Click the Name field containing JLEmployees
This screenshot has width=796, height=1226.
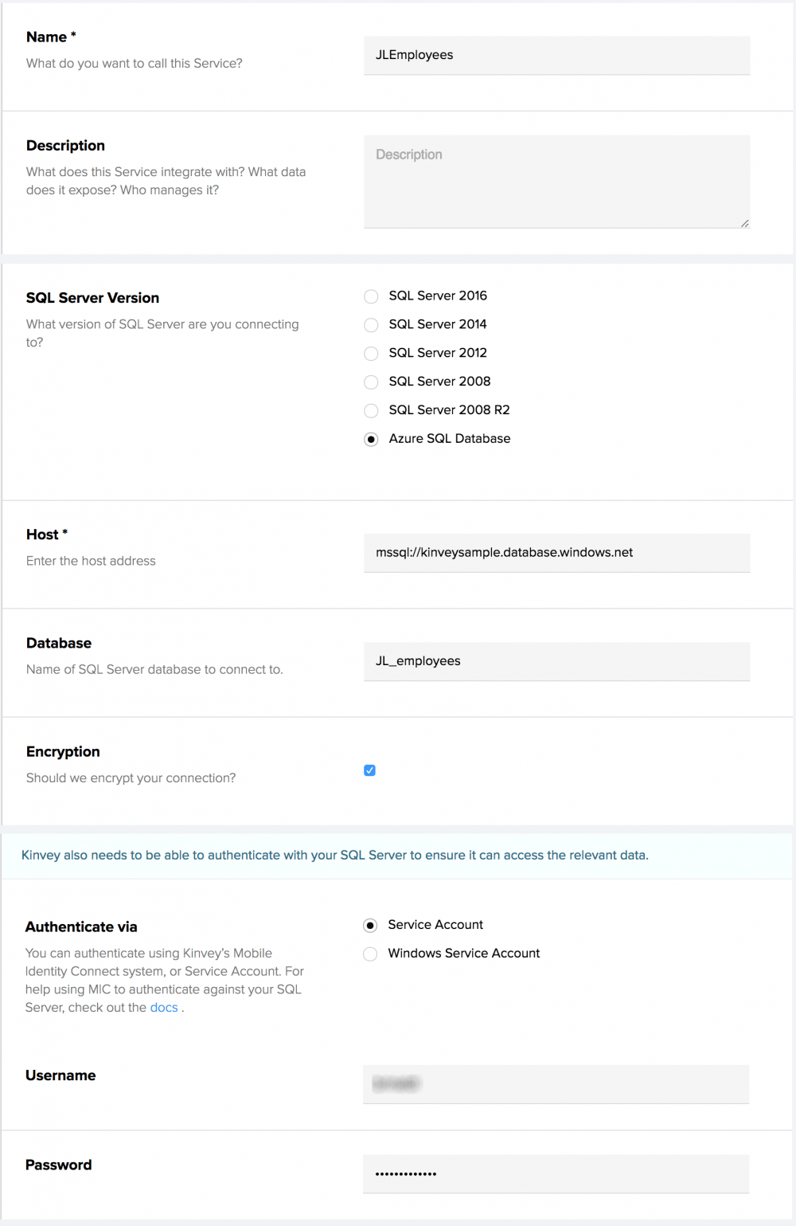pyautogui.click(x=556, y=55)
